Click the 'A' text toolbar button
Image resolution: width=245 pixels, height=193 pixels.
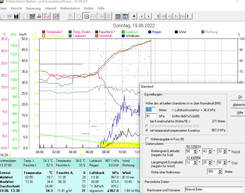(134, 16)
